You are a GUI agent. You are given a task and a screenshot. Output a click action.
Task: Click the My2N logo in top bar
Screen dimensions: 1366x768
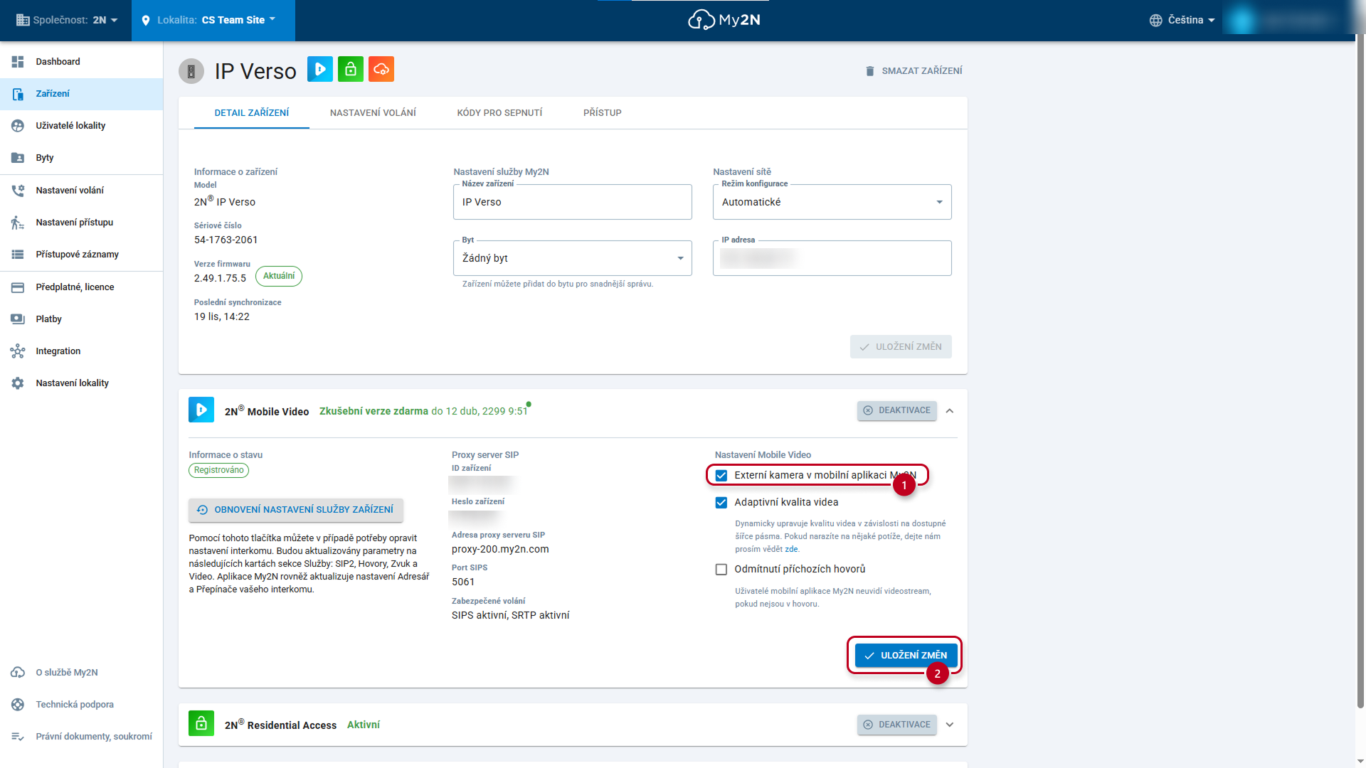(724, 20)
